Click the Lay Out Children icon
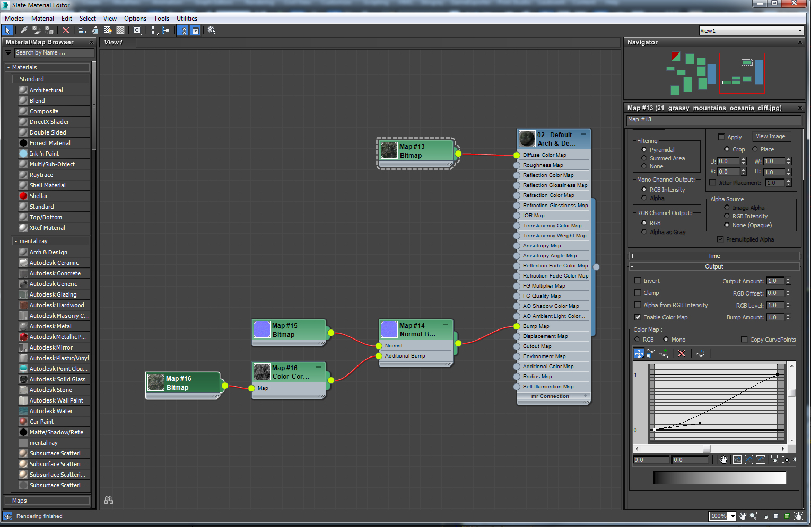Screen dimensions: 811x527 (x=165, y=31)
